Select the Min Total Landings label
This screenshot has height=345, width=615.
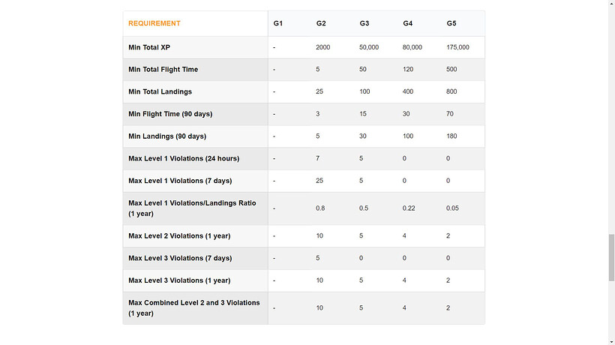[160, 91]
